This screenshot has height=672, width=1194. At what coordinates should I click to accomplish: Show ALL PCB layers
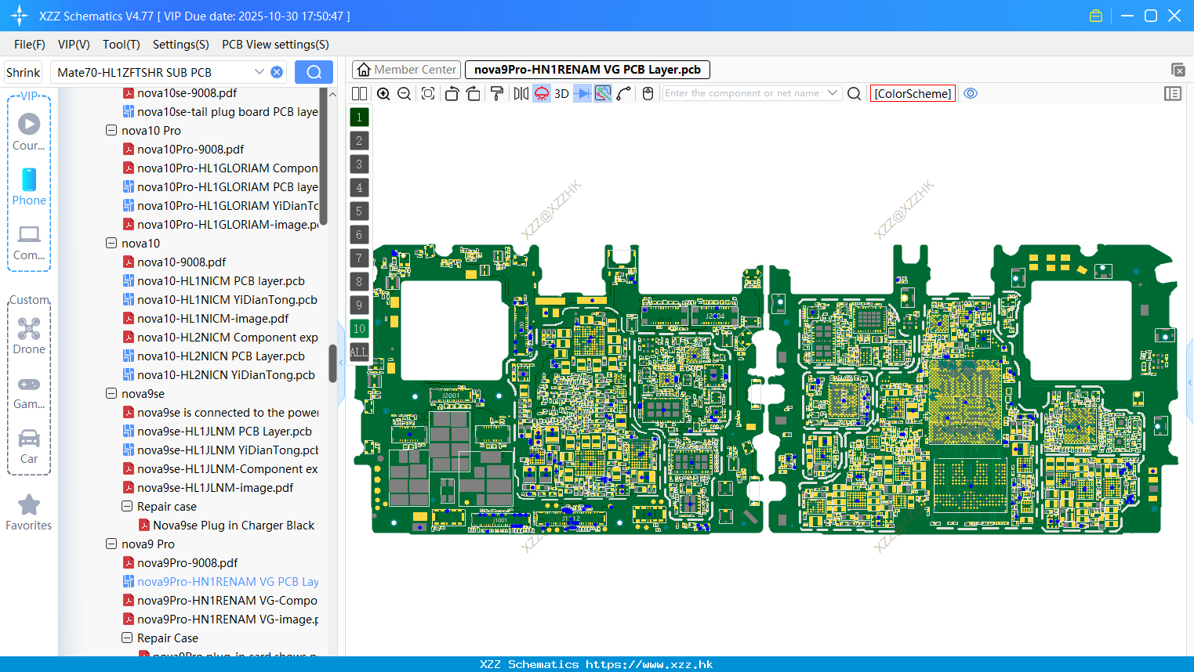(359, 352)
